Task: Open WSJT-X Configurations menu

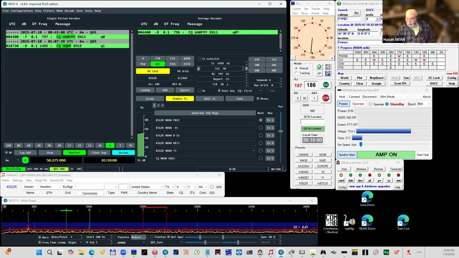Action: (22, 11)
